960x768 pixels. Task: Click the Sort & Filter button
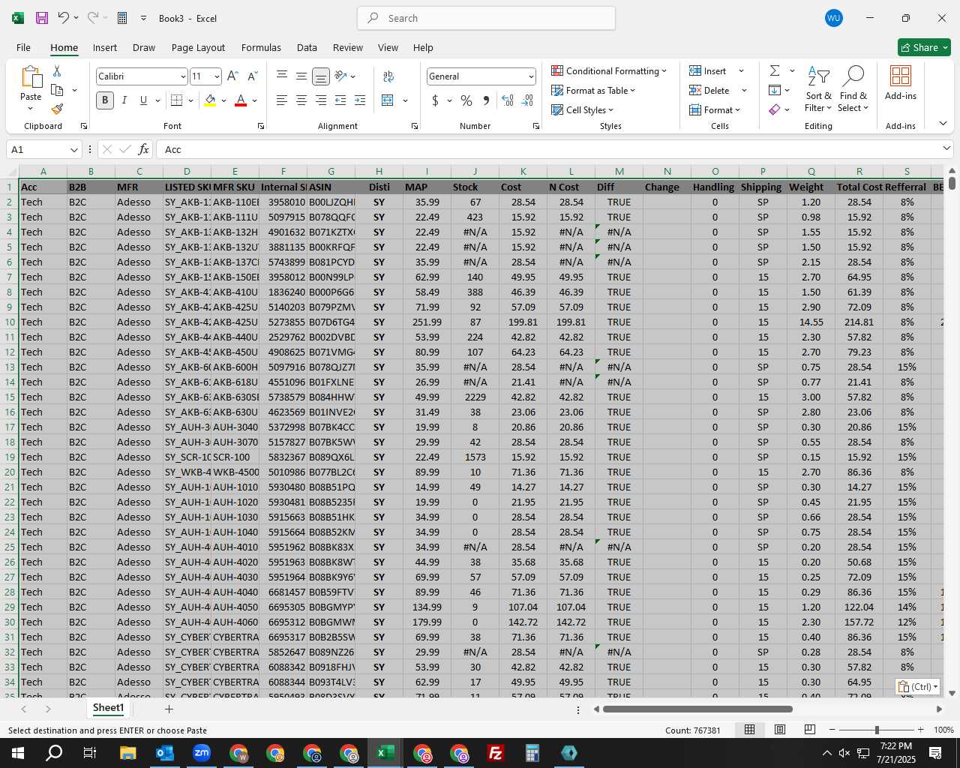pyautogui.click(x=818, y=88)
